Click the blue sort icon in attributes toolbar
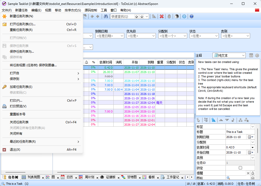 [x=213, y=120]
